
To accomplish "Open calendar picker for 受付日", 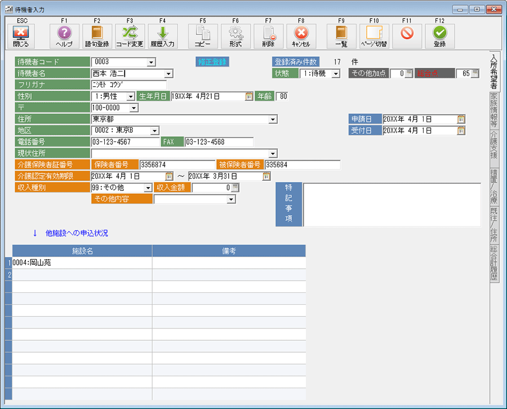I will [x=461, y=131].
